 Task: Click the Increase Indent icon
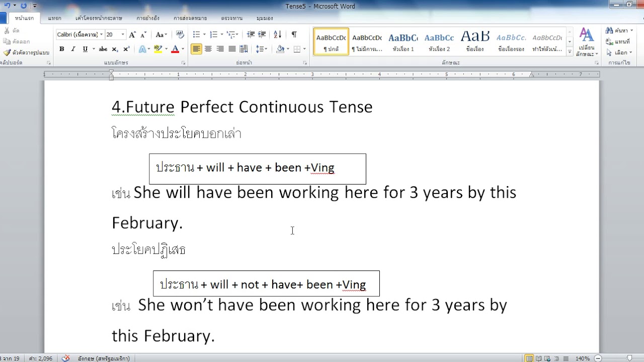[262, 35]
